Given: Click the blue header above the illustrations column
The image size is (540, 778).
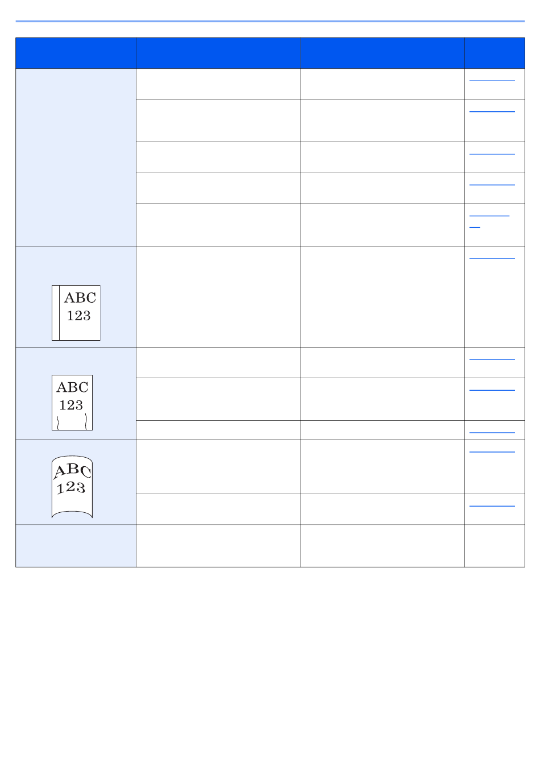Looking at the screenshot, I should coord(76,53).
